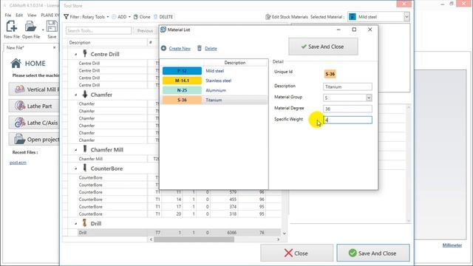Click the Chamfer group tool icon

85,94
